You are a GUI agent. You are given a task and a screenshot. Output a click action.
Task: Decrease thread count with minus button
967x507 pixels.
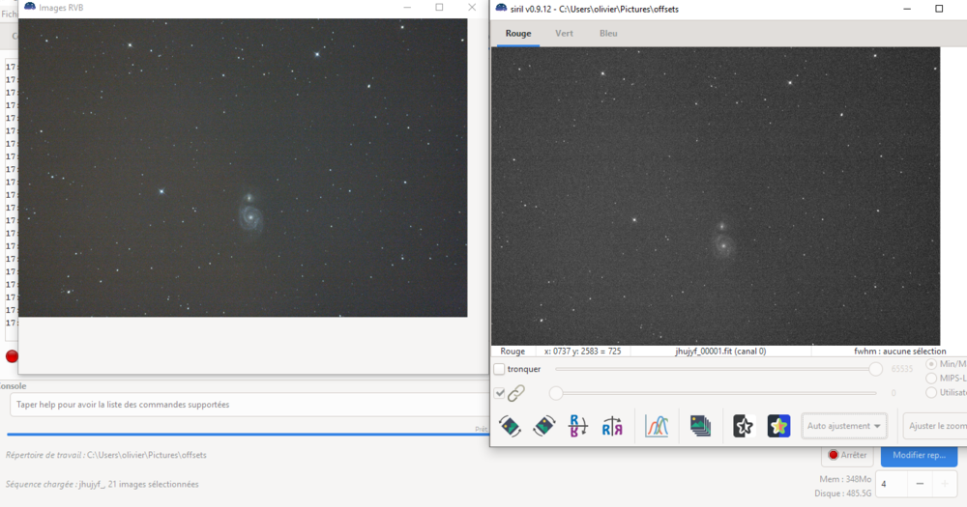point(920,484)
